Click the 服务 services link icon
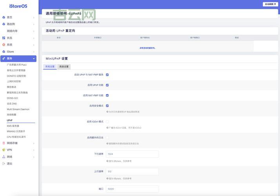Image resolution: width=280 pixels, height=196 pixels. pyautogui.click(x=4, y=58)
